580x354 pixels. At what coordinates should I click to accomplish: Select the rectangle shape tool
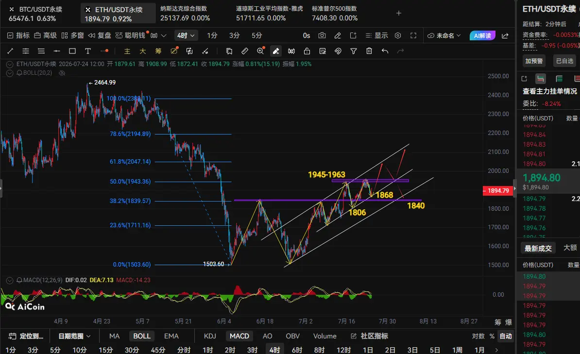[x=72, y=51]
